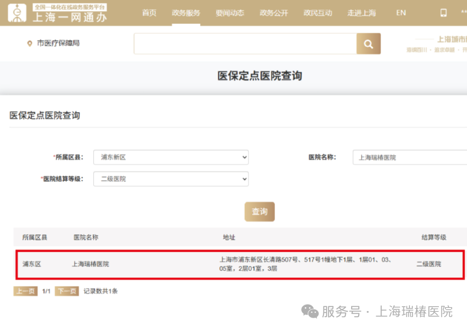Open the 政务公开 navigation menu

(x=273, y=13)
